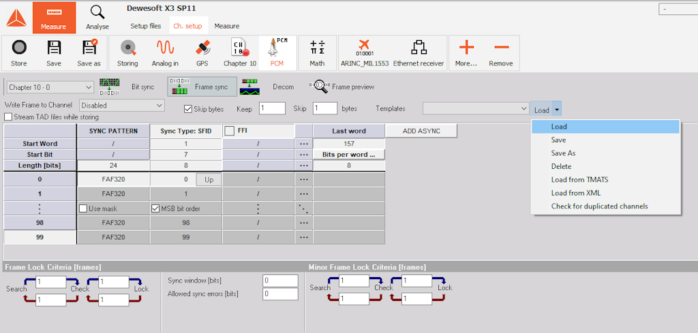Open the Storing settings module

tap(127, 52)
